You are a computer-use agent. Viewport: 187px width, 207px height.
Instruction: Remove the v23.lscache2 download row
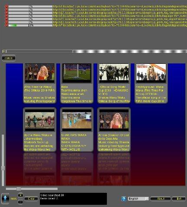click(x=6, y=19)
